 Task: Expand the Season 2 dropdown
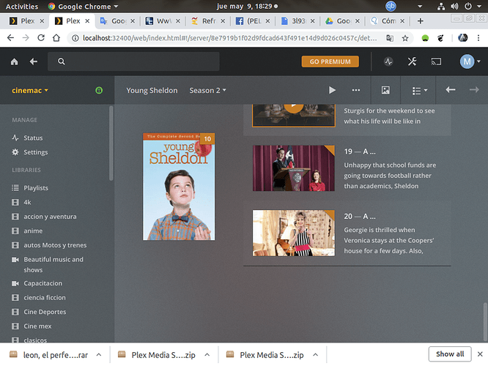(x=207, y=90)
